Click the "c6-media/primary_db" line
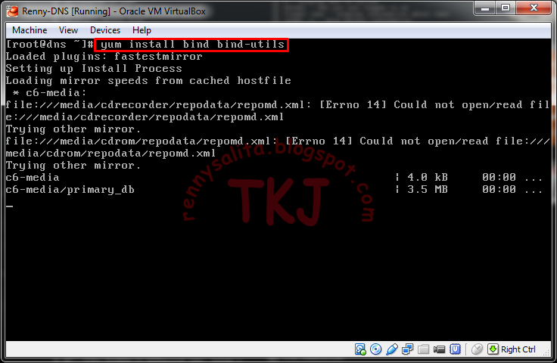Viewport: 557px width, 363px height. (70, 190)
